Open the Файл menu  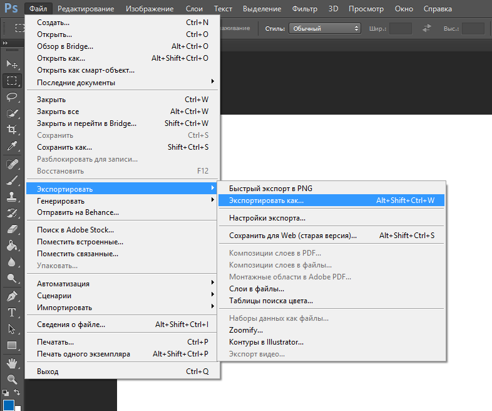click(38, 9)
